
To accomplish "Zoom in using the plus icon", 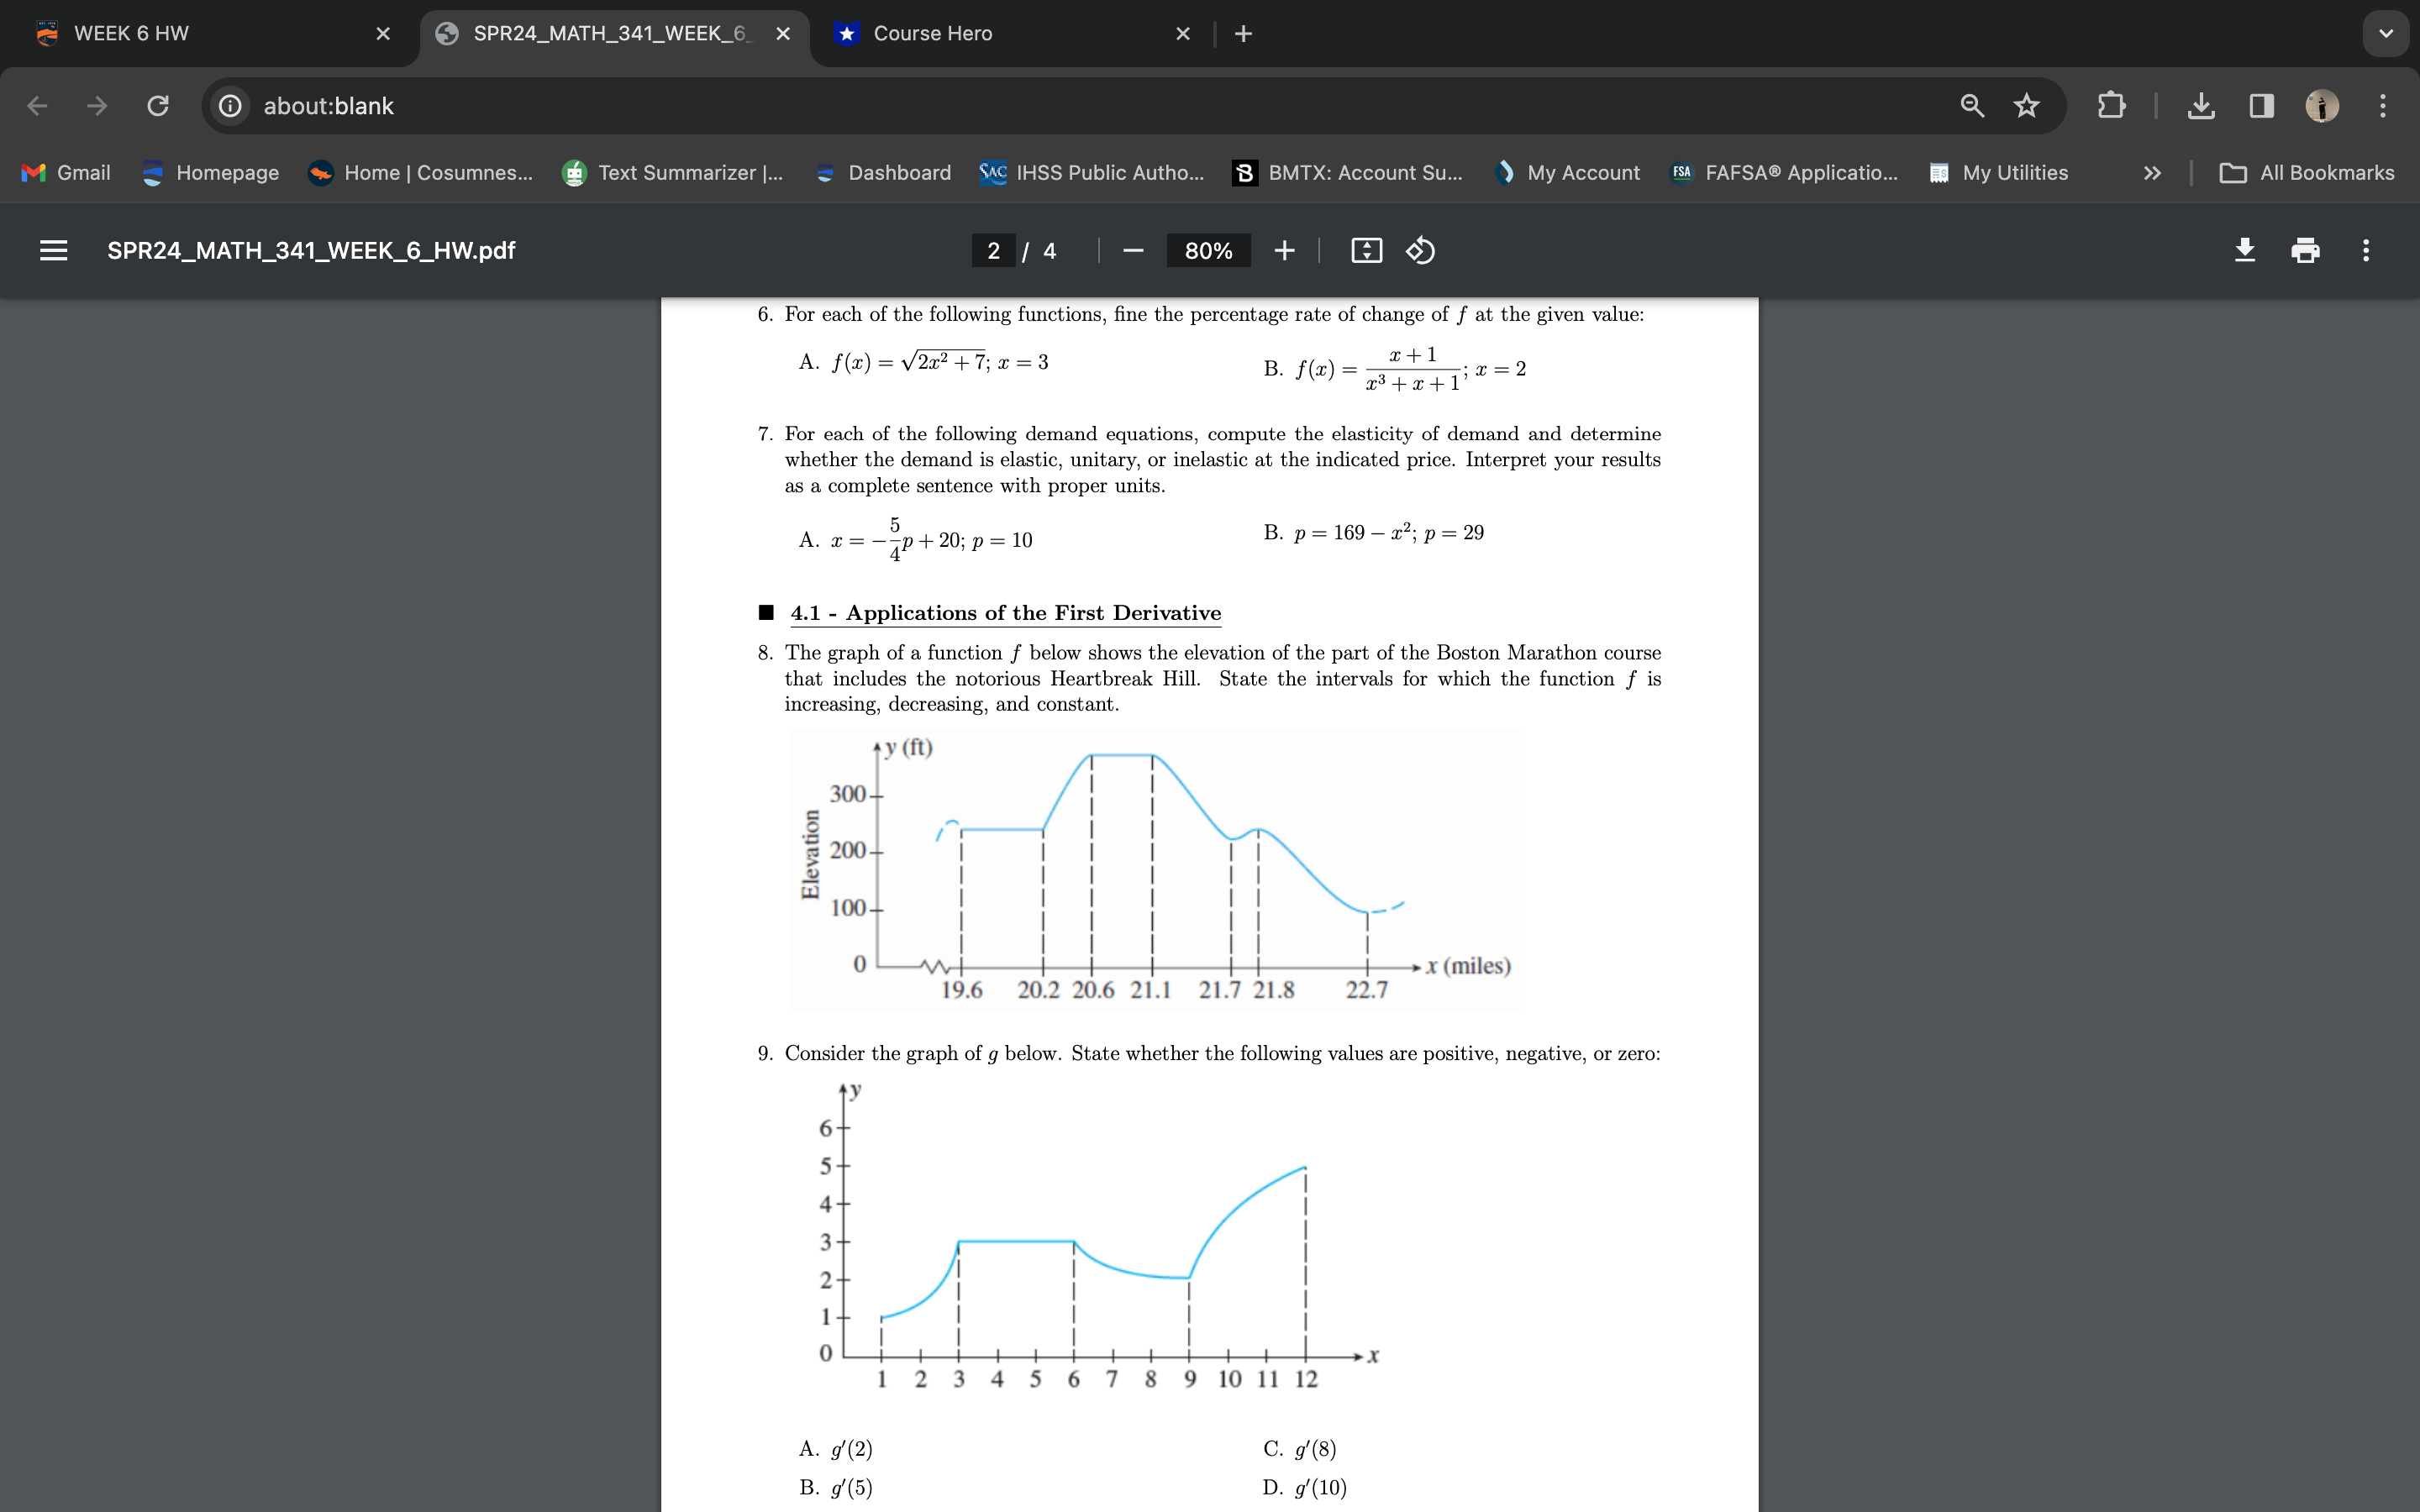I will (1283, 250).
